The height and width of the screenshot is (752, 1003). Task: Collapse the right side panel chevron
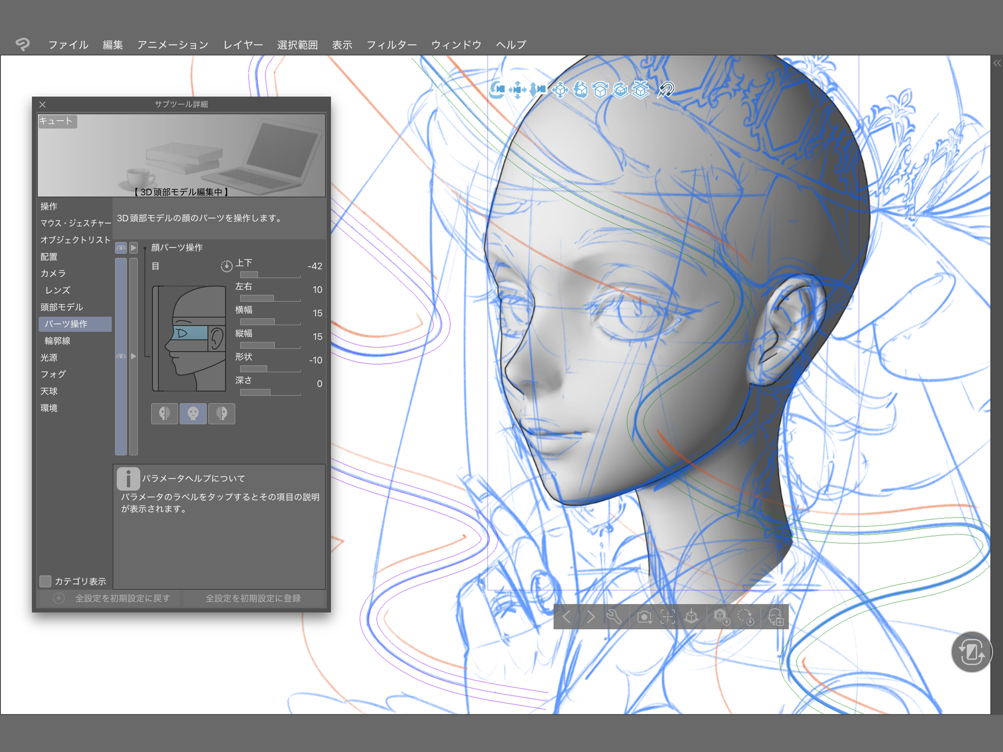pos(997,63)
